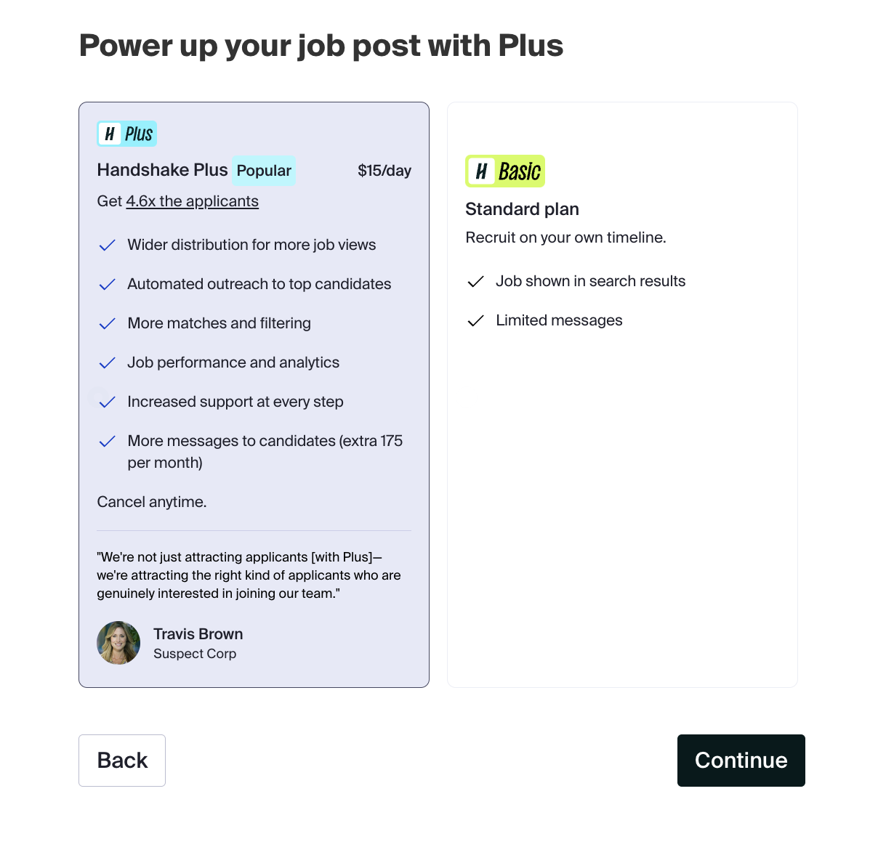Click the green Basic logo badge
The width and height of the screenshot is (894, 847).
(x=504, y=171)
